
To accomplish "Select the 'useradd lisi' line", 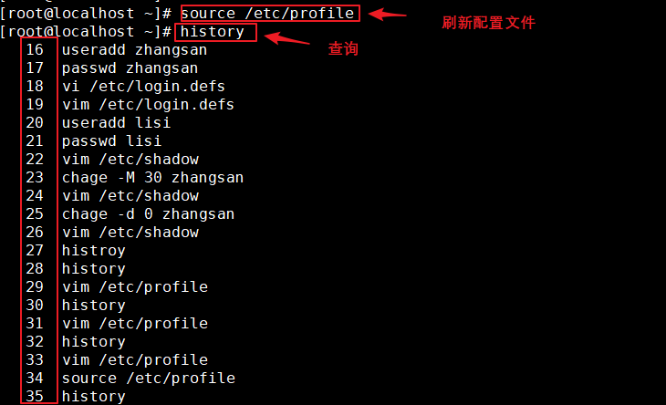I will point(116,123).
